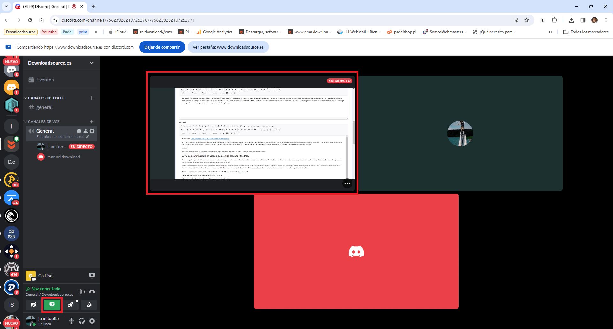Click Ver pestaña: www.downloadsource.es button
The height and width of the screenshot is (329, 613).
click(x=228, y=47)
